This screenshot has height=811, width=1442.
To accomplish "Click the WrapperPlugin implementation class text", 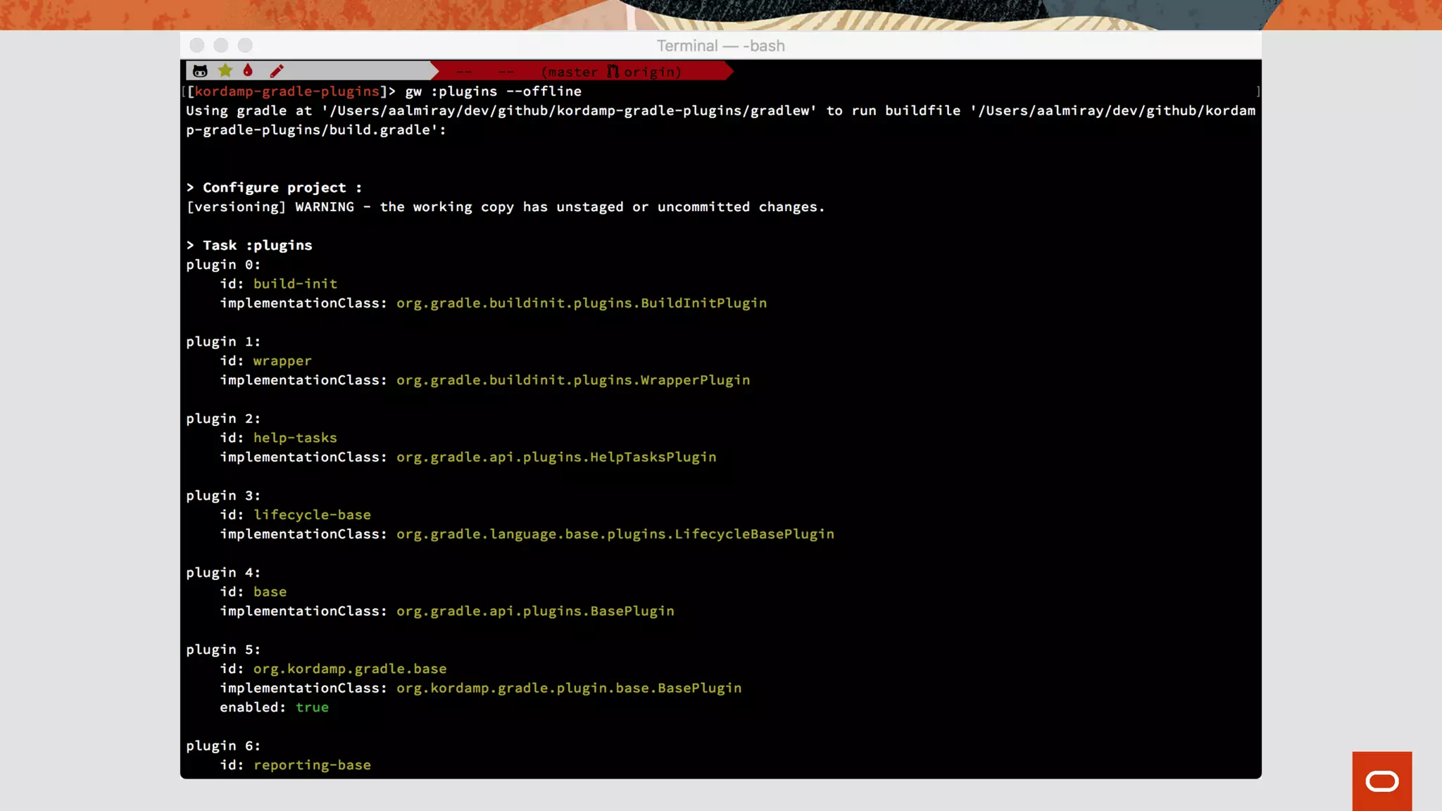I will pos(572,380).
